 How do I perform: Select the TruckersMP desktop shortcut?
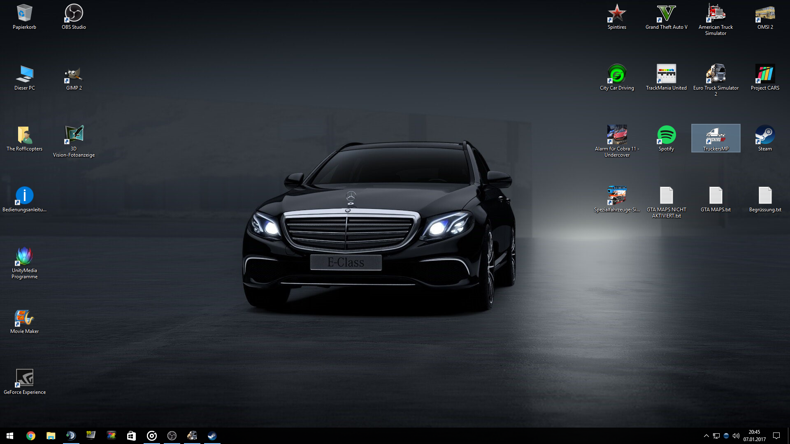coord(716,138)
